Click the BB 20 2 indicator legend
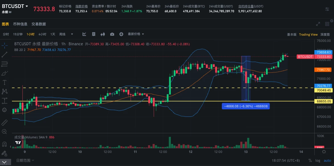The image size is (334, 166). 20,50
